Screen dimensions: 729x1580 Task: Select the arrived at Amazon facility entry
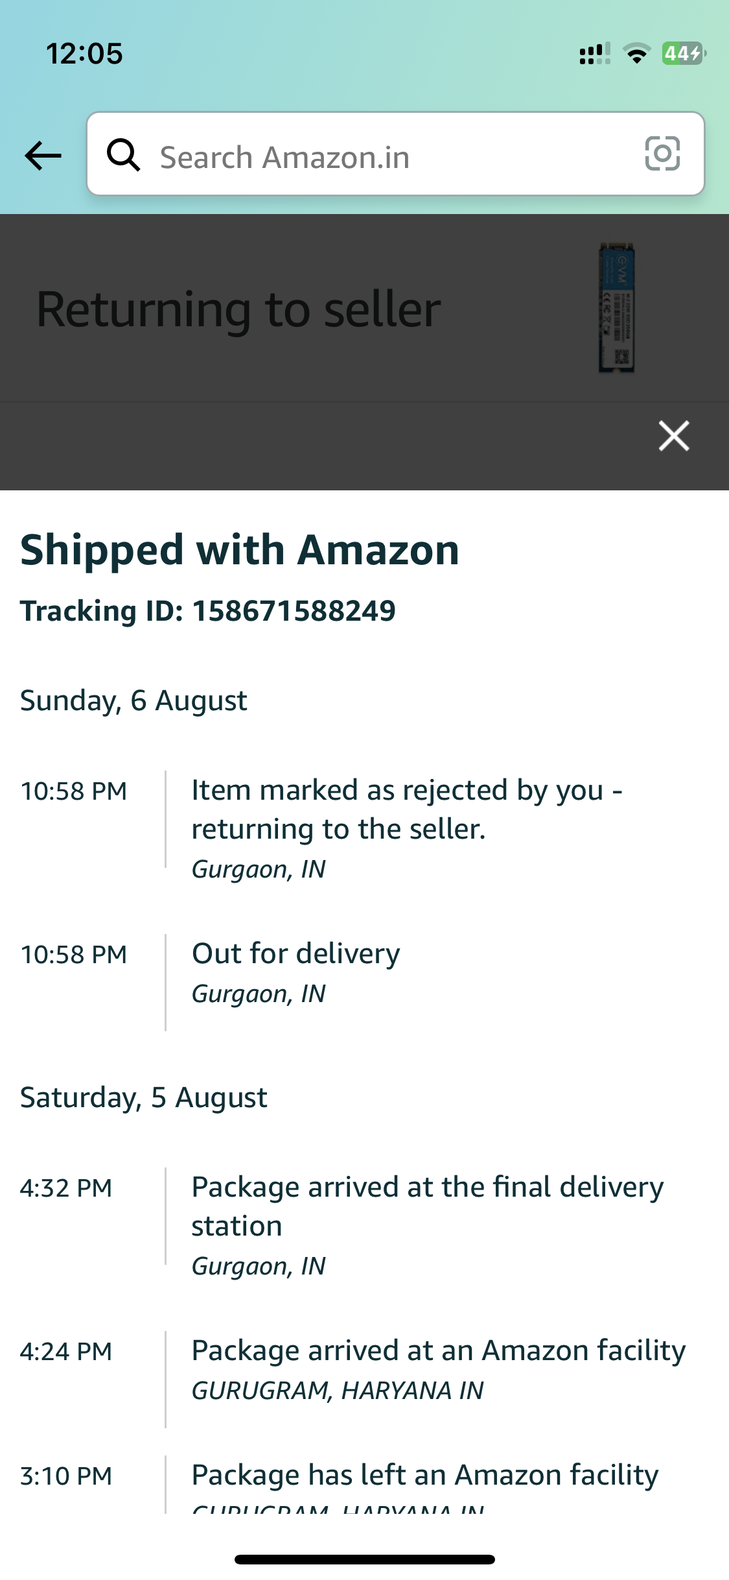point(438,1369)
